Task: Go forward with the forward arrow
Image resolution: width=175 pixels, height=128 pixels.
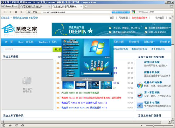Action: [x=10, y=12]
